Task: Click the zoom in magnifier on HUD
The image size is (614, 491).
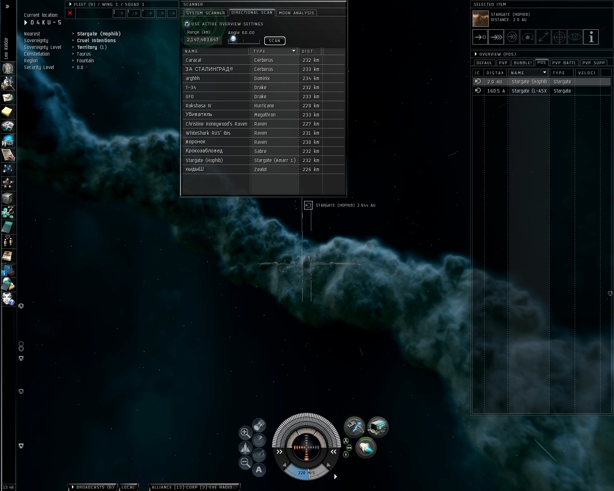Action: 245,433
